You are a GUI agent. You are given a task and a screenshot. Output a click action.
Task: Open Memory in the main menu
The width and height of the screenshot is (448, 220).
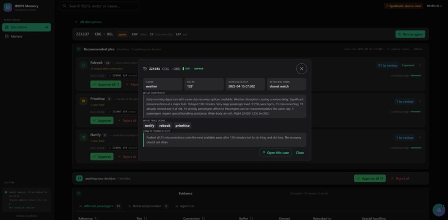click(27, 37)
